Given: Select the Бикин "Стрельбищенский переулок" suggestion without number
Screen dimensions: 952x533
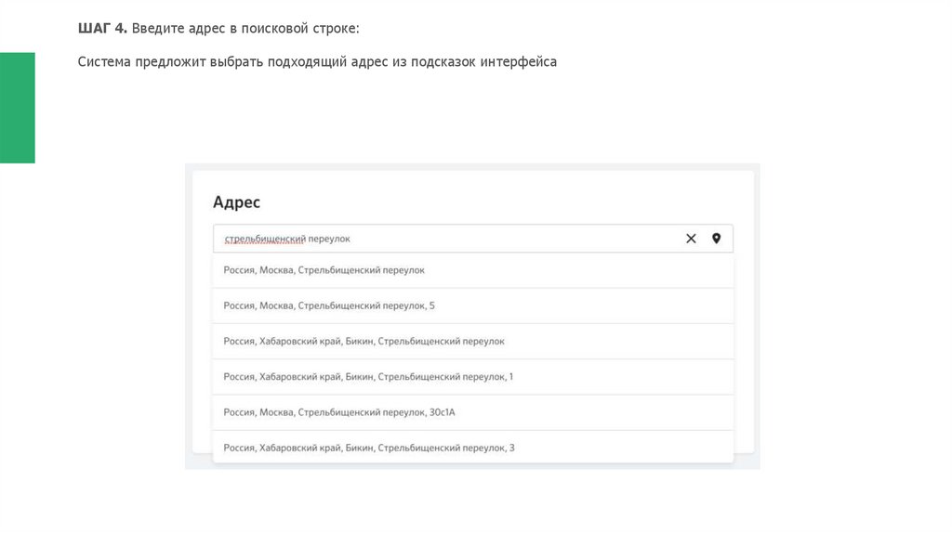Looking at the screenshot, I should pos(364,341).
